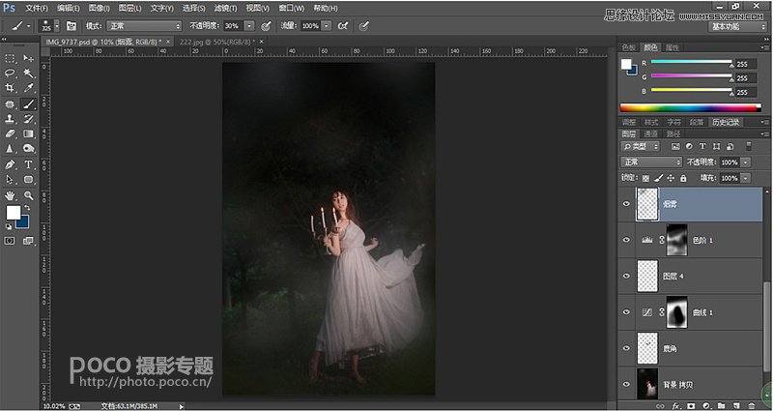Viewport: 773px width, 411px height.
Task: Hide the 鹿角 layer
Action: pos(626,348)
